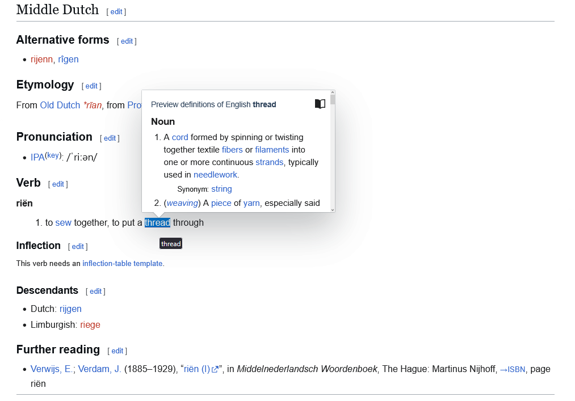The width and height of the screenshot is (575, 401).
Task: Click the pronunciation text /ˈriːən/
Action: coord(82,158)
